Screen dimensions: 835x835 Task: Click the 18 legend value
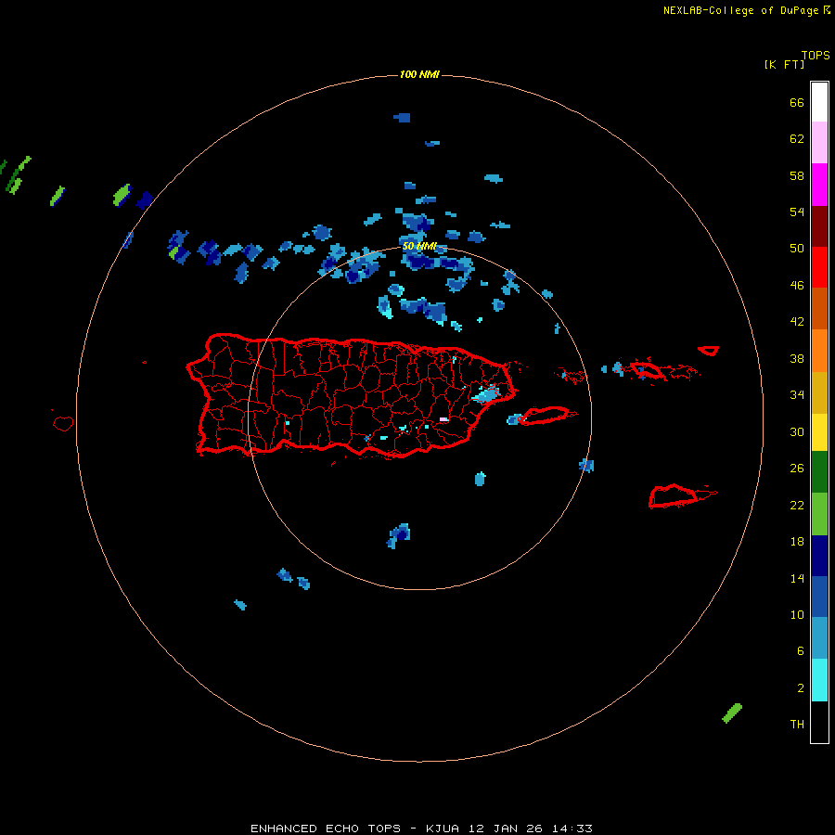point(797,542)
